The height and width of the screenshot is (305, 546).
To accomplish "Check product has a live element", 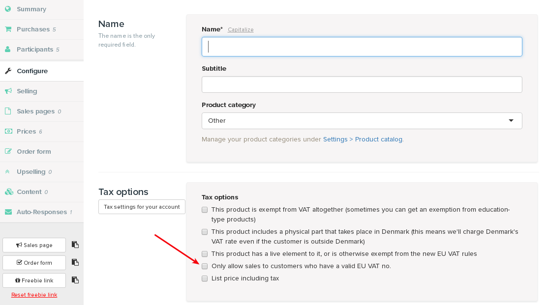I will pos(205,254).
